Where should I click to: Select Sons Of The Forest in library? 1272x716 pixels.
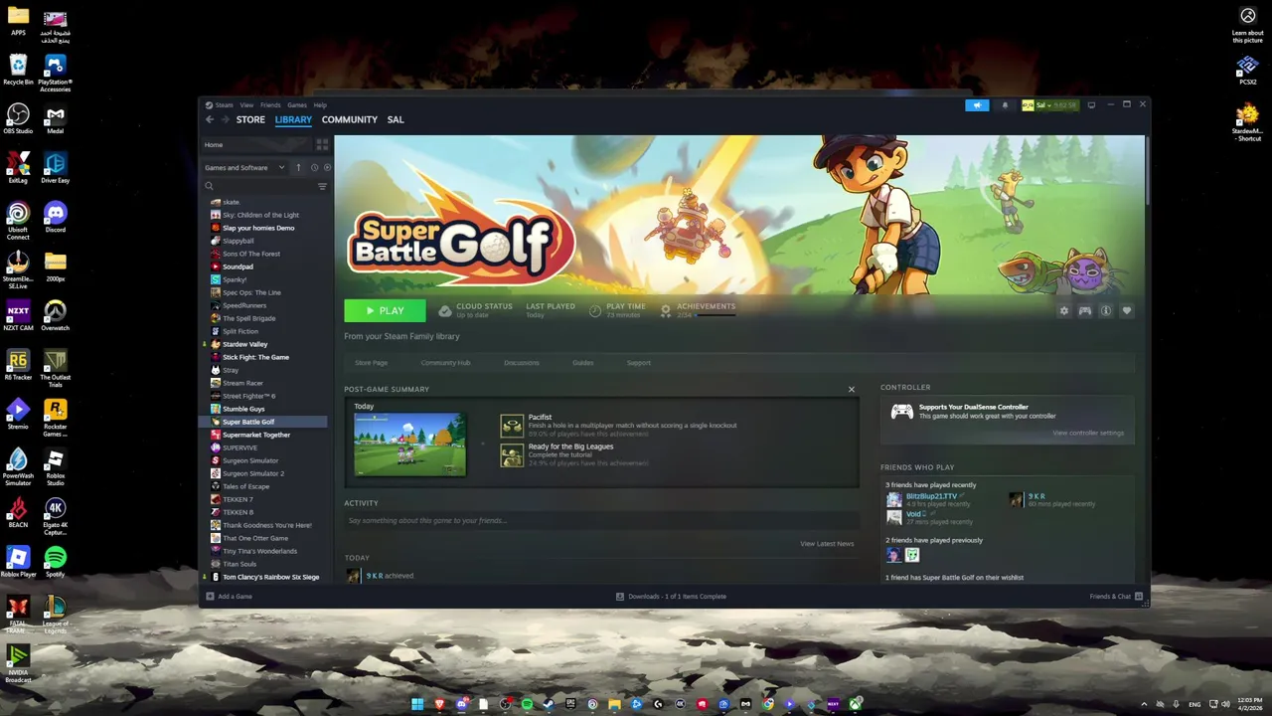click(251, 254)
